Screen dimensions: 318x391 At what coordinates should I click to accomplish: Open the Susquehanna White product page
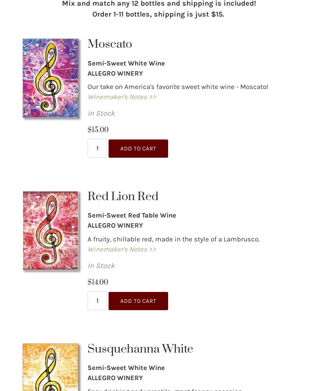coord(140,349)
